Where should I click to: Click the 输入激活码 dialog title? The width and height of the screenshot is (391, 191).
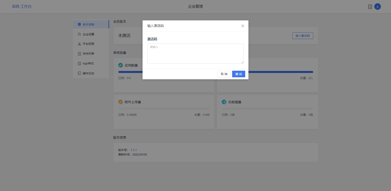pyautogui.click(x=155, y=26)
